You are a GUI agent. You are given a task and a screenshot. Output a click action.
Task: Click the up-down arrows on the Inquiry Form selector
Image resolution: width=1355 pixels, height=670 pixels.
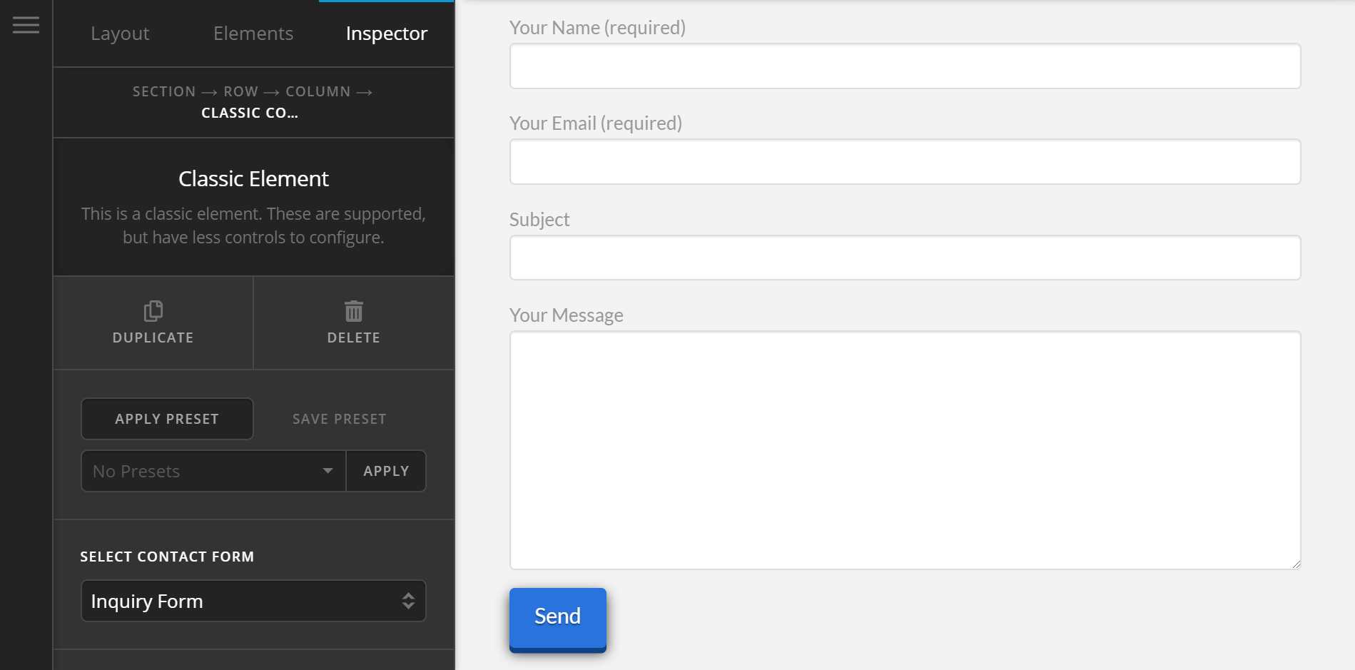tap(407, 601)
